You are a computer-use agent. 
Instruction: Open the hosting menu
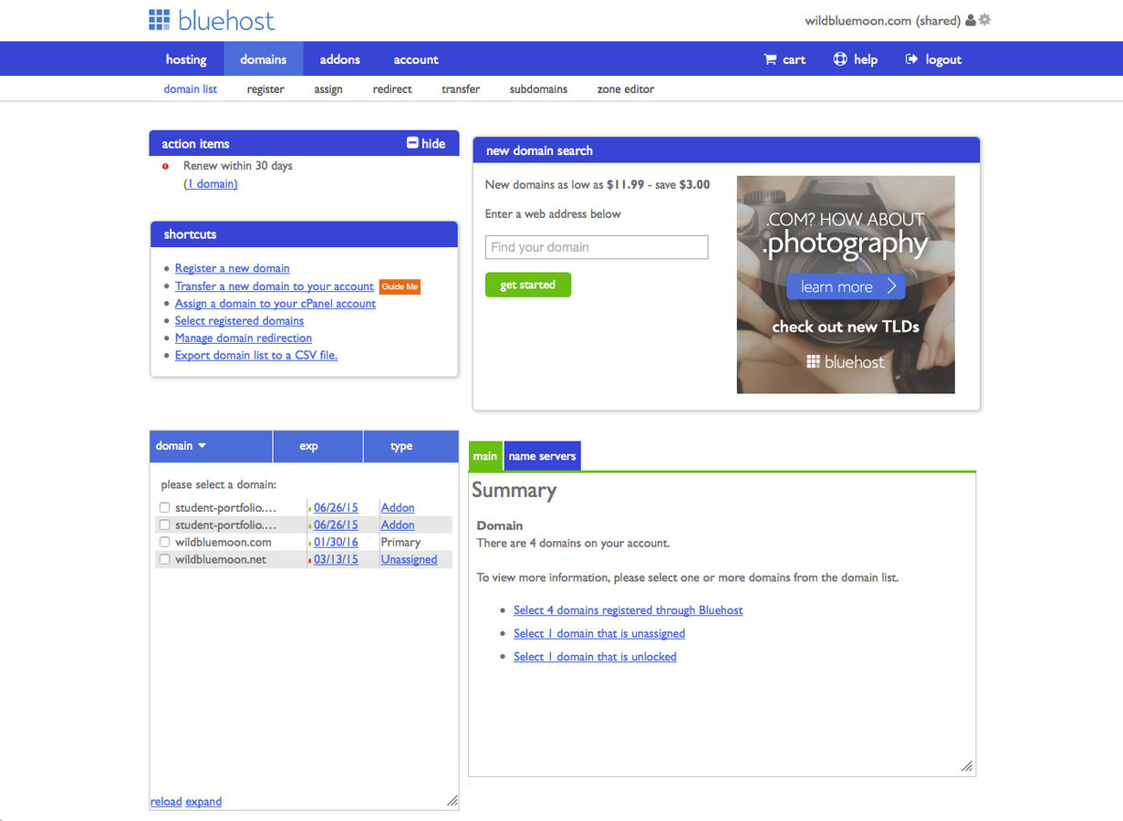point(186,59)
